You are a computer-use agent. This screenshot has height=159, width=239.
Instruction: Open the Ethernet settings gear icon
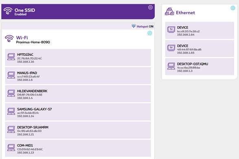(233, 8)
